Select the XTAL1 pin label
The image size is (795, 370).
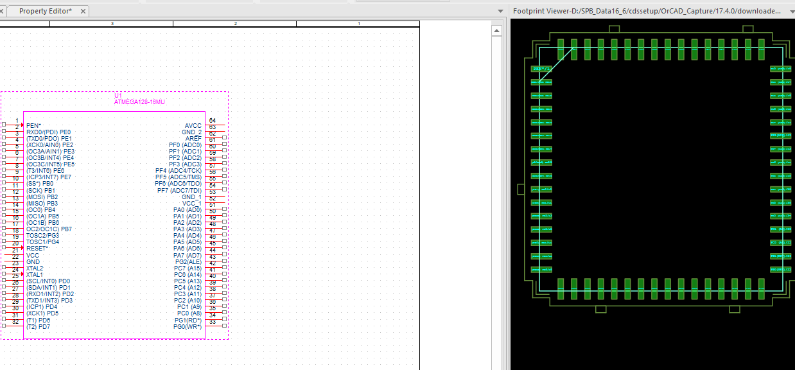coord(35,275)
